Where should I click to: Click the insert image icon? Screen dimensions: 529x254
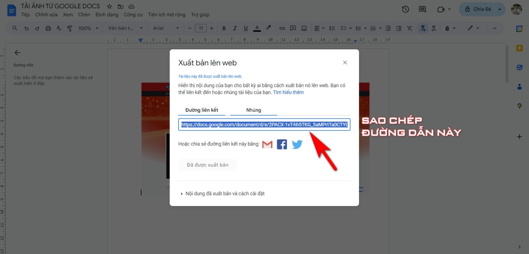pos(304,28)
